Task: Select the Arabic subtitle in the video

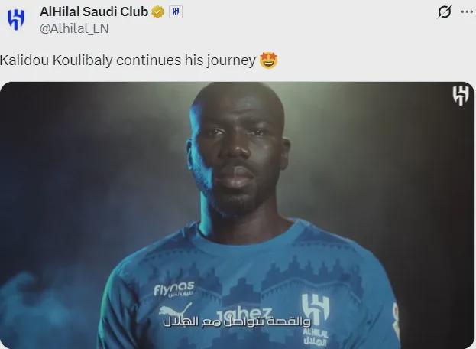Action: click(237, 321)
